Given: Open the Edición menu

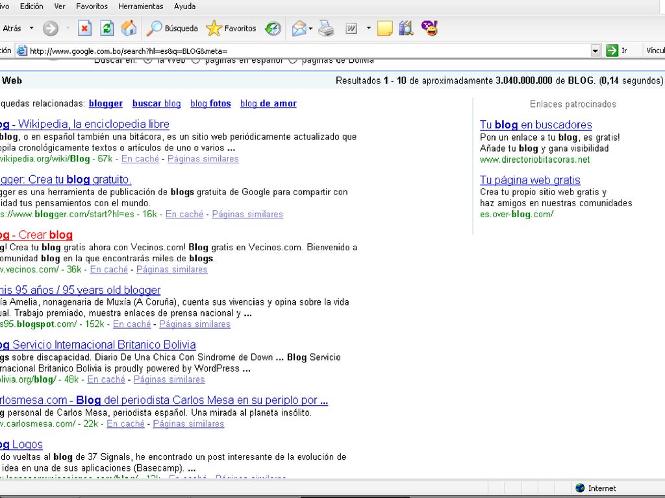Looking at the screenshot, I should click(x=31, y=6).
